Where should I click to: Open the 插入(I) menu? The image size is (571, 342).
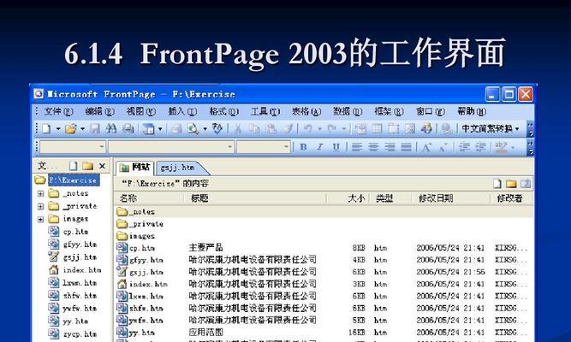pyautogui.click(x=182, y=111)
